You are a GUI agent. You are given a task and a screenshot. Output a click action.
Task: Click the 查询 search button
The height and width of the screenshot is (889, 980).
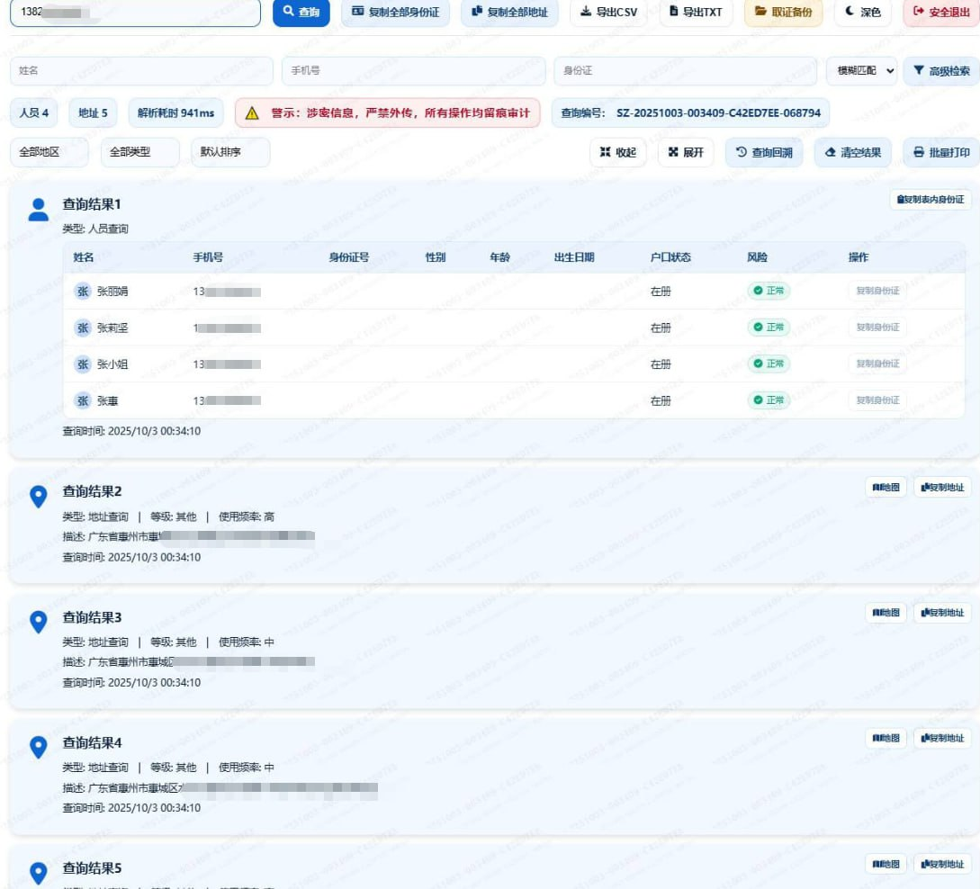pos(301,12)
